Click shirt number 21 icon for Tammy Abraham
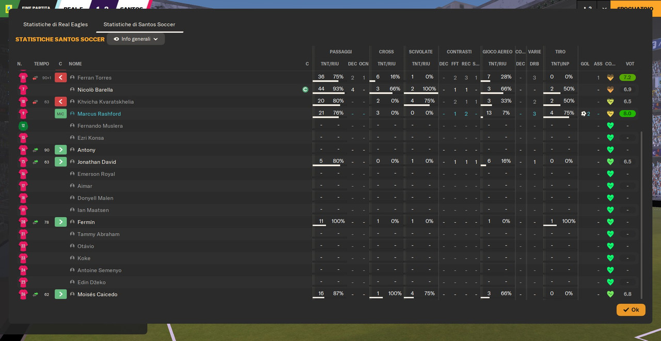Image resolution: width=661 pixels, height=341 pixels. 23,234
